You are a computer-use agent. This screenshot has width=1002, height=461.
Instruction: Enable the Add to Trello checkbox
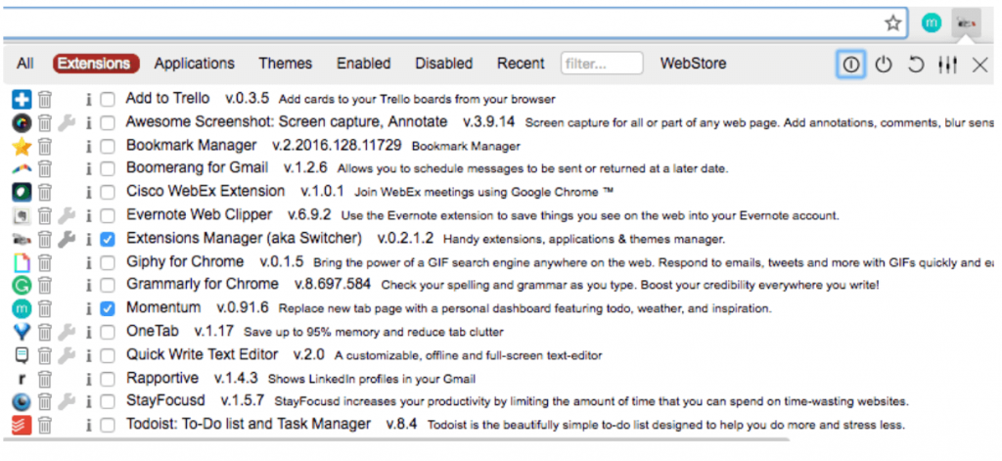(x=108, y=100)
